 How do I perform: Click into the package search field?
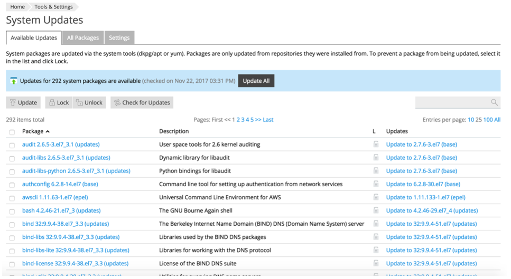point(452,102)
